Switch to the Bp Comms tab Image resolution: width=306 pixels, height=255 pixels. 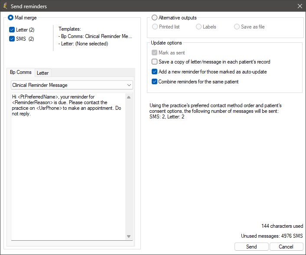(x=21, y=72)
